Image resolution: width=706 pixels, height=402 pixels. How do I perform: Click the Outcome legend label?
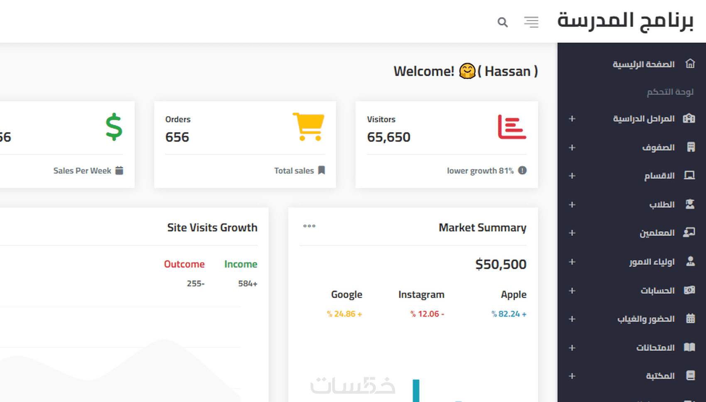coord(184,264)
